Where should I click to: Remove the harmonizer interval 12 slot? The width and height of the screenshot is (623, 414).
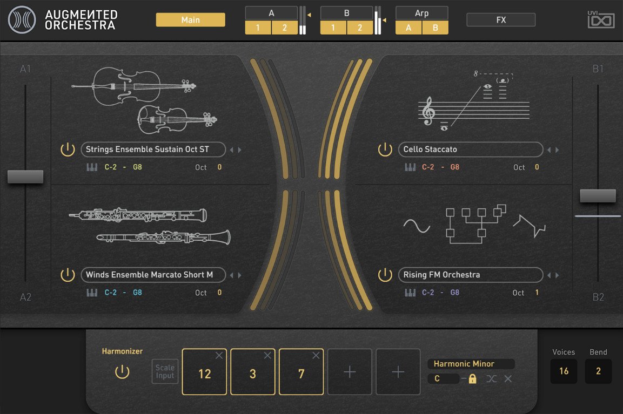click(219, 356)
